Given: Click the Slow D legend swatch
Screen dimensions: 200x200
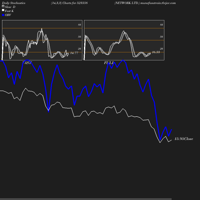Looking at the screenshot, I should [3, 6].
